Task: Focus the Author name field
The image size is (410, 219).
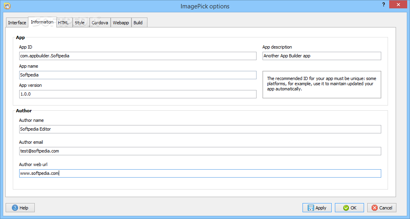Action: click(200, 129)
